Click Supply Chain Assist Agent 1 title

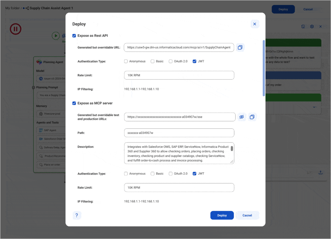(x=51, y=8)
